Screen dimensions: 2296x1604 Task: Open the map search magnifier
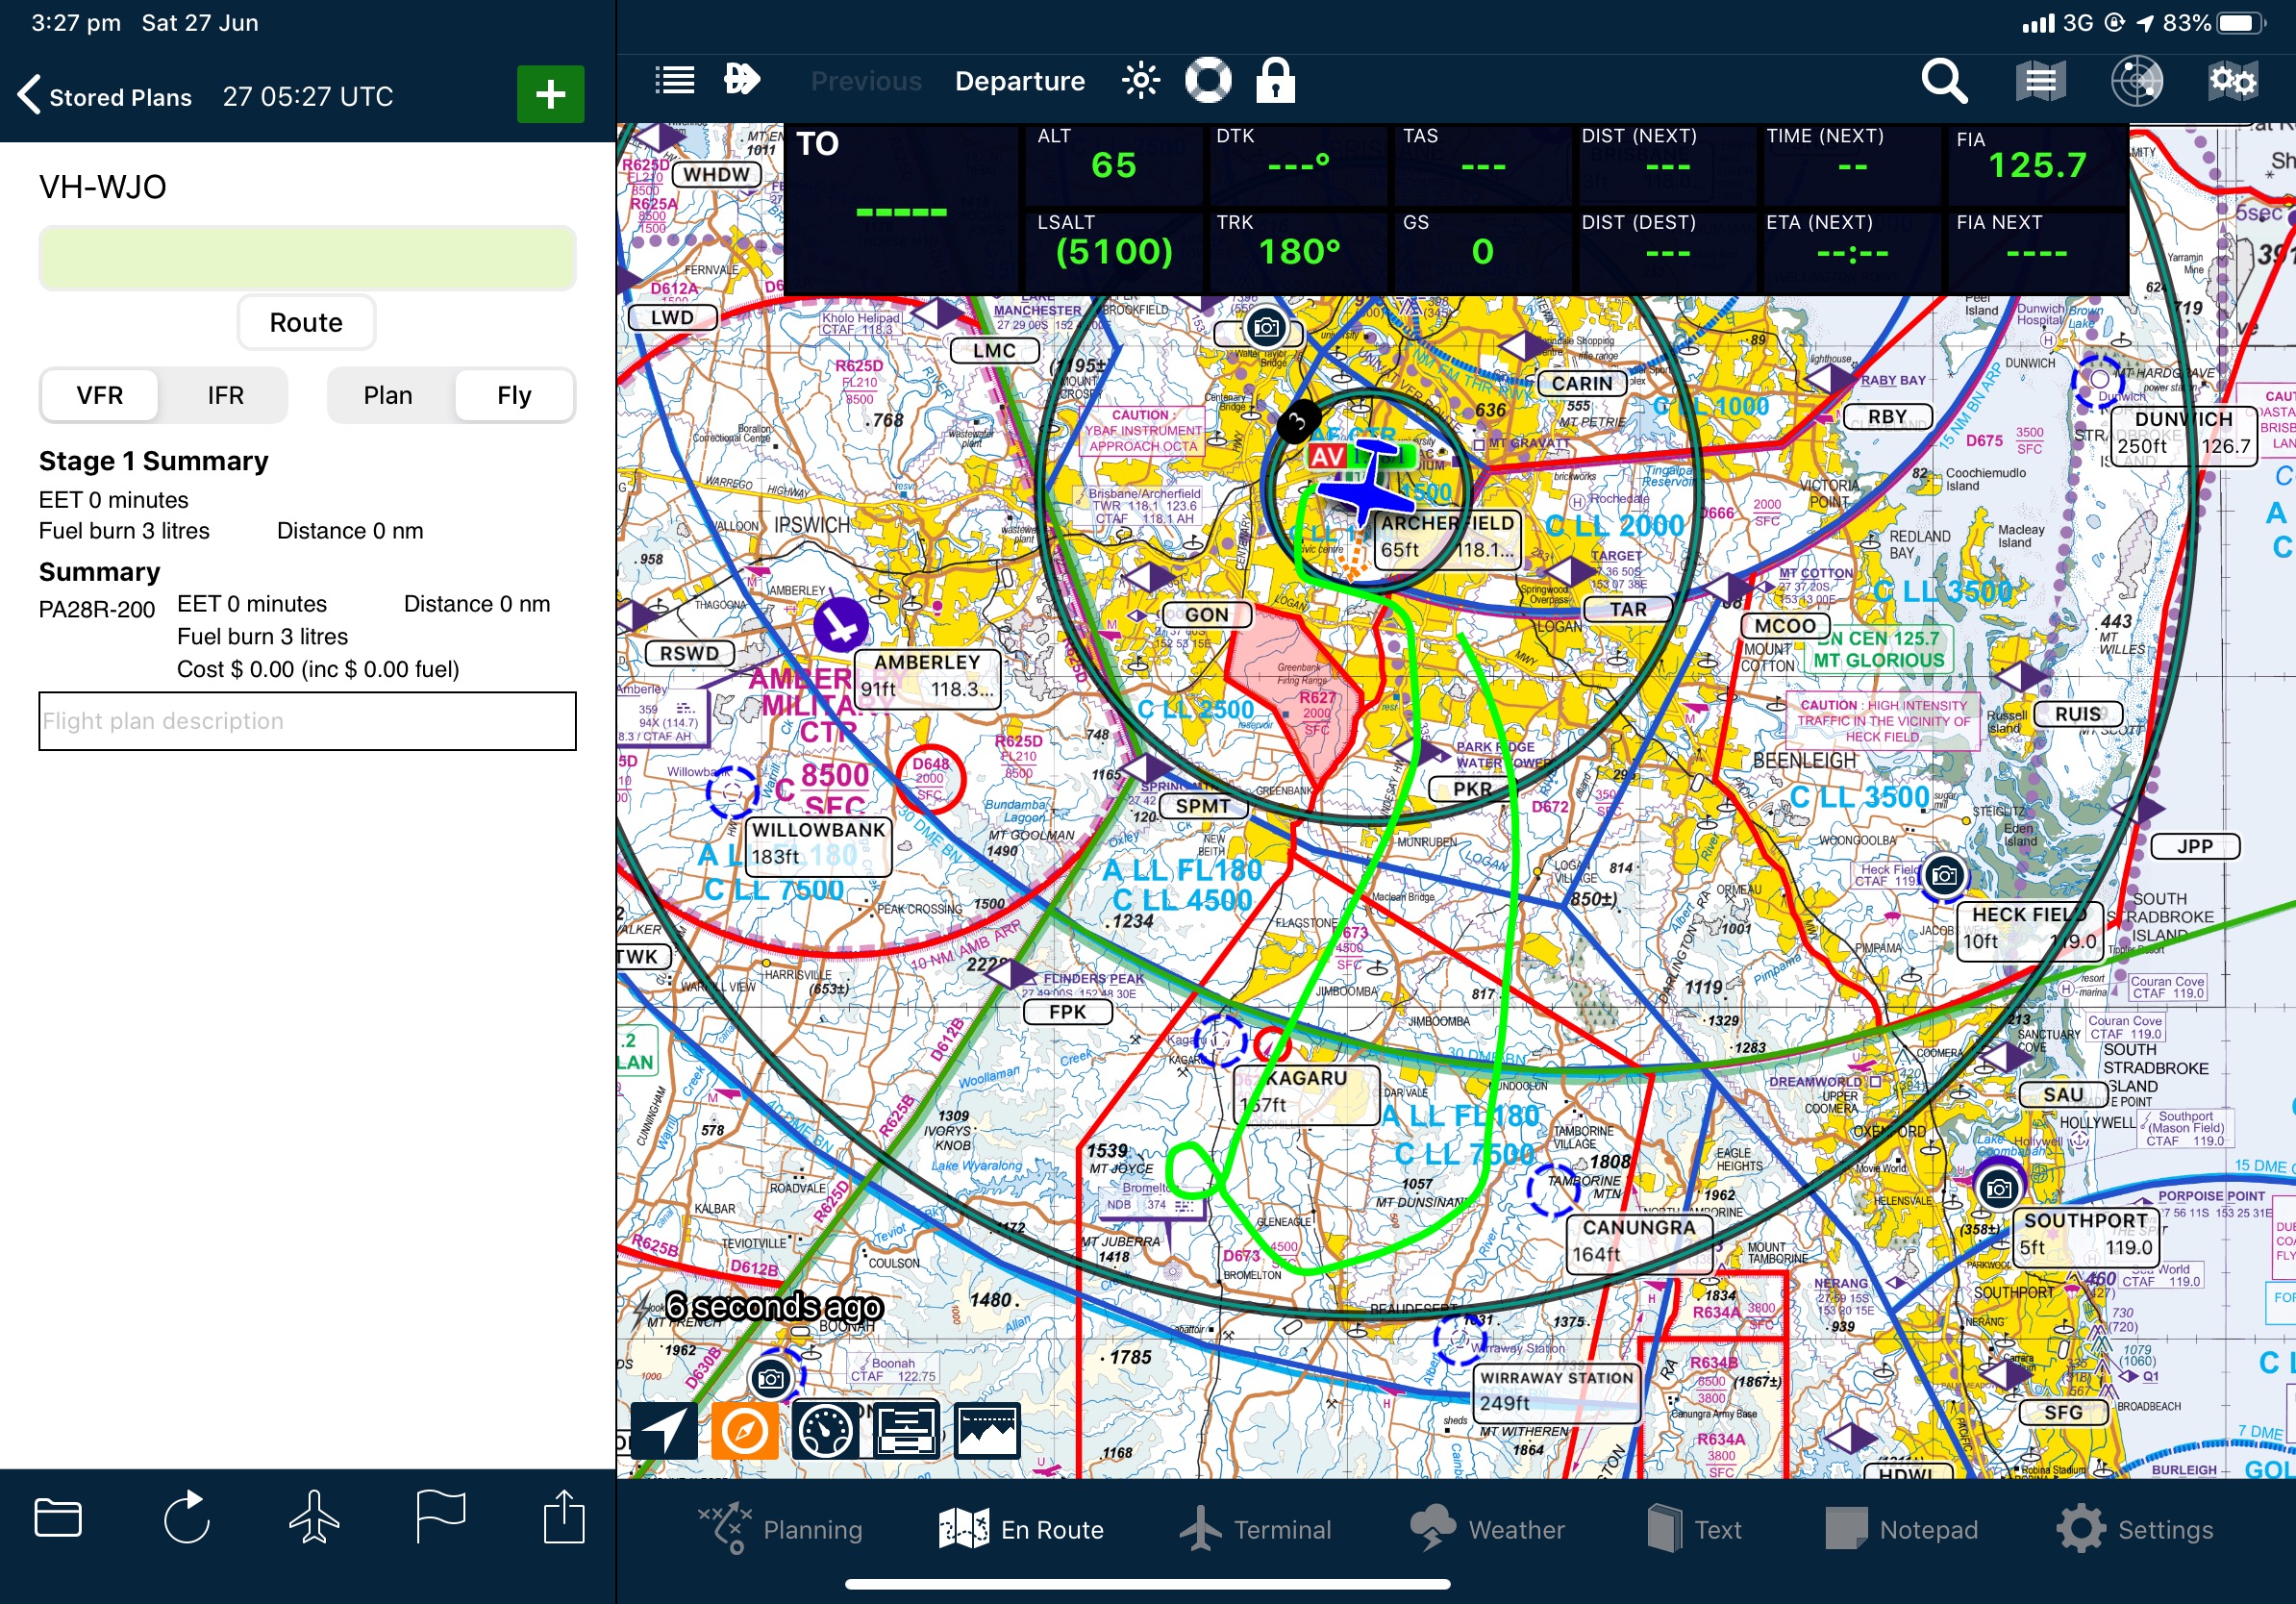[x=1943, y=81]
